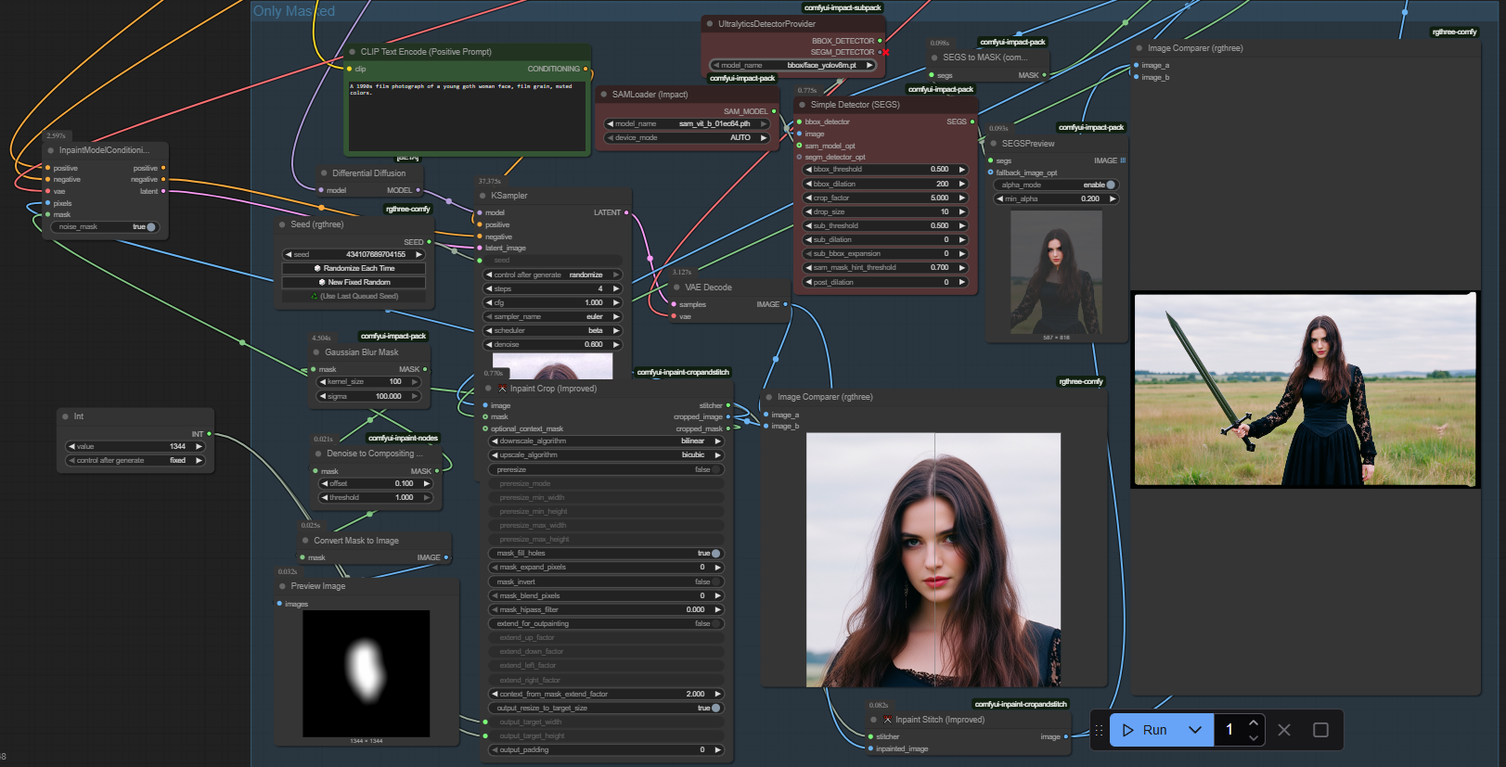
Task: Collapse the SAMLoader (Impact) node dot
Action: tap(603, 95)
